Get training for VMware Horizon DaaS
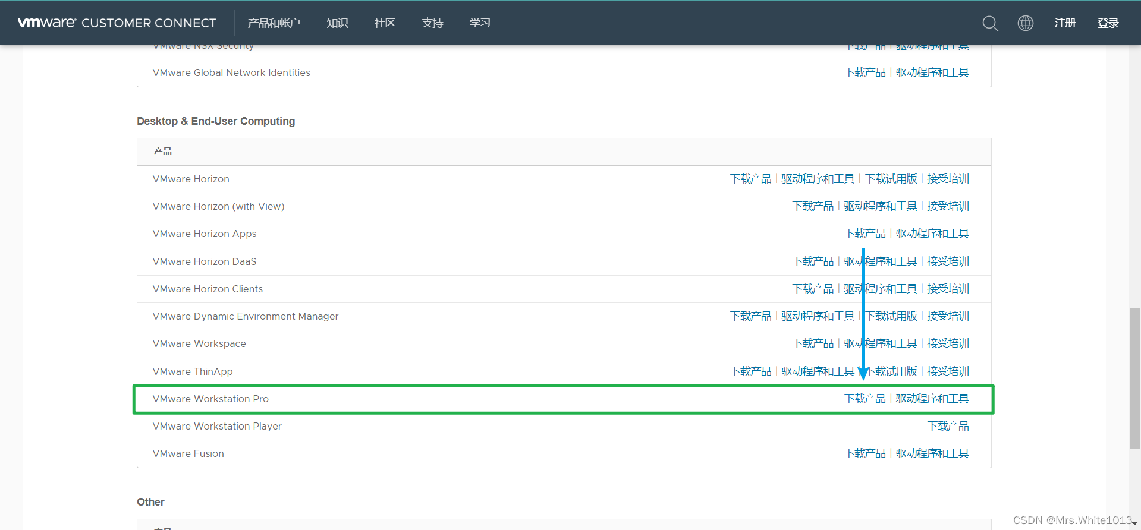Viewport: 1141px width, 530px height. 948,261
